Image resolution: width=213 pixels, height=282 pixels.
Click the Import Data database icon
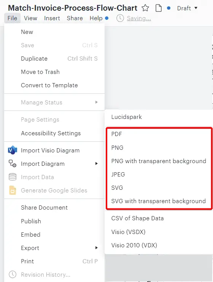point(13,177)
